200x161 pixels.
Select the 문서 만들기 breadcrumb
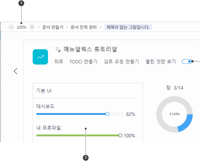[x=52, y=27]
